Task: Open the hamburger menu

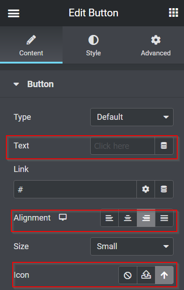Action: point(14,13)
